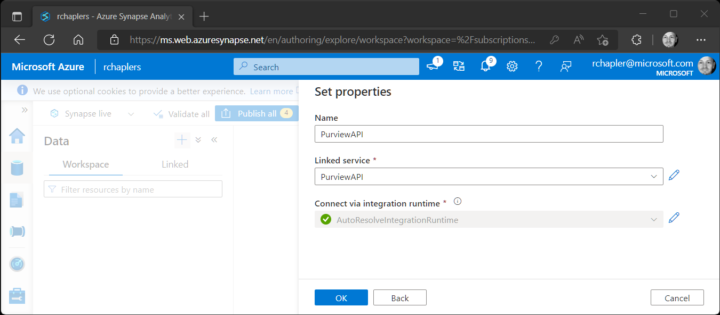Image resolution: width=720 pixels, height=315 pixels.
Task: Open the browser home page
Action: pyautogui.click(x=78, y=40)
